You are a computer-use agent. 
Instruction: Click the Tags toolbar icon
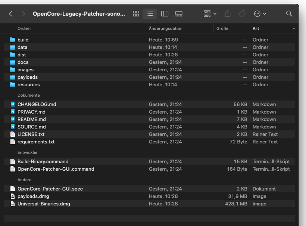click(x=242, y=14)
